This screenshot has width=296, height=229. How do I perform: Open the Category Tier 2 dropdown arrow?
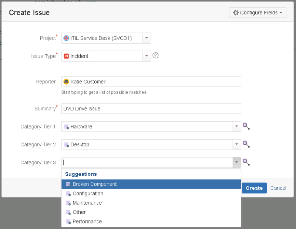pyautogui.click(x=236, y=144)
